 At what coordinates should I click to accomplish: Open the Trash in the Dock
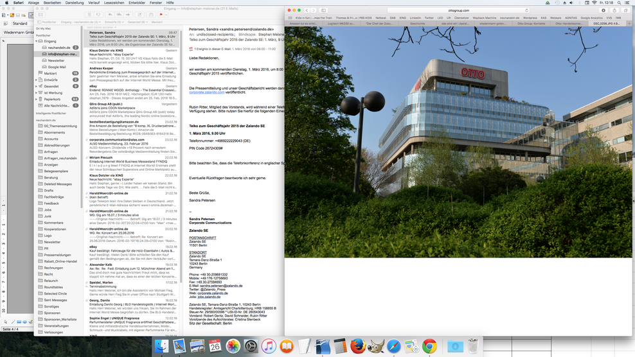pyautogui.click(x=473, y=347)
